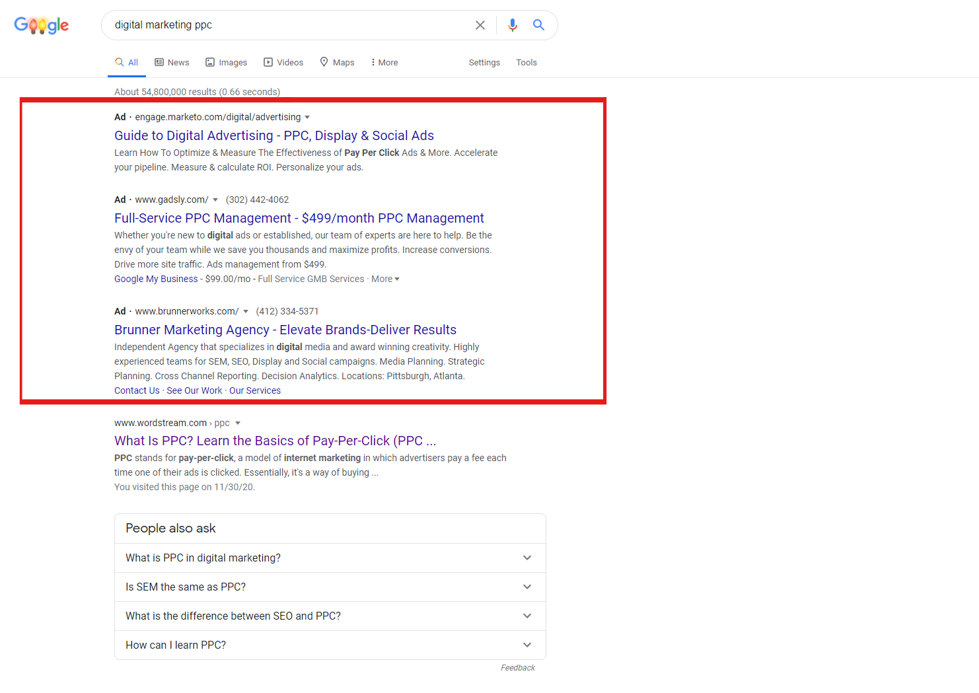Expand 'Is SEM the same as PPC?' question
The image size is (979, 693).
pos(330,587)
